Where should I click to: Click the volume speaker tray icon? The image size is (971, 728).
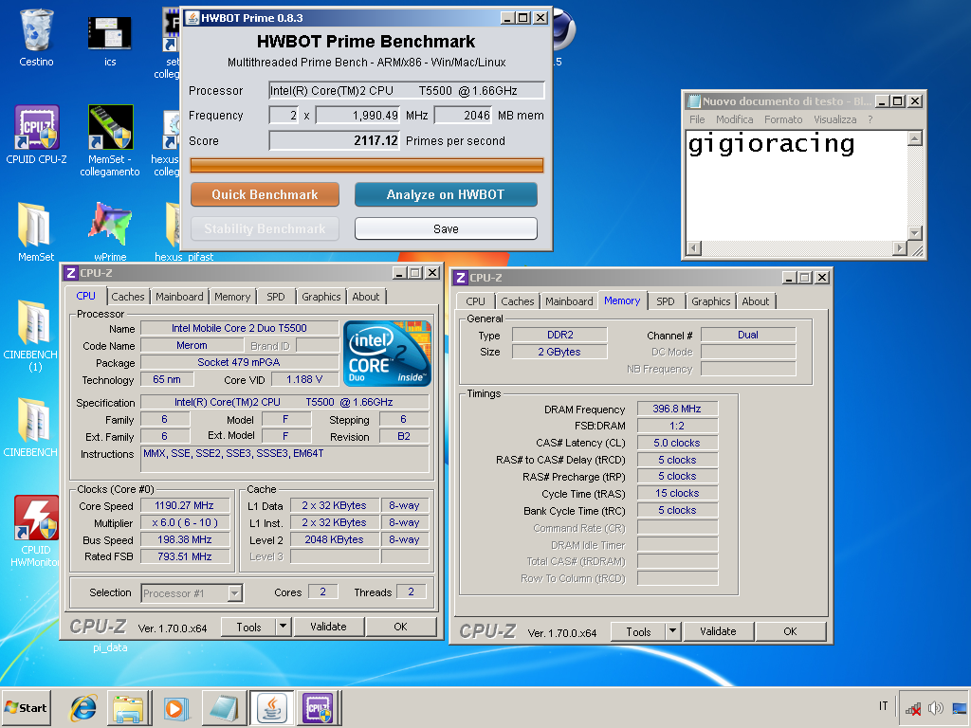pyautogui.click(x=936, y=707)
